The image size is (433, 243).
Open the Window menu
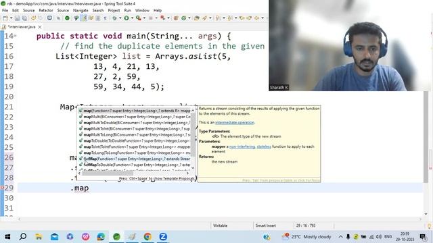(142, 11)
